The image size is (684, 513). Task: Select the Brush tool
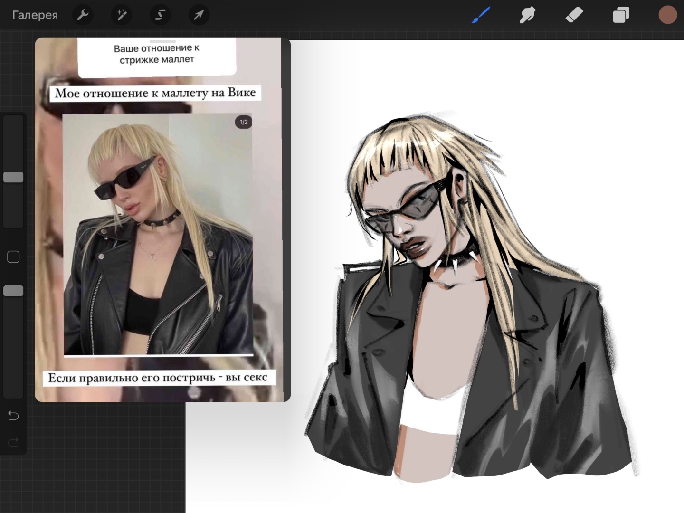tap(481, 15)
